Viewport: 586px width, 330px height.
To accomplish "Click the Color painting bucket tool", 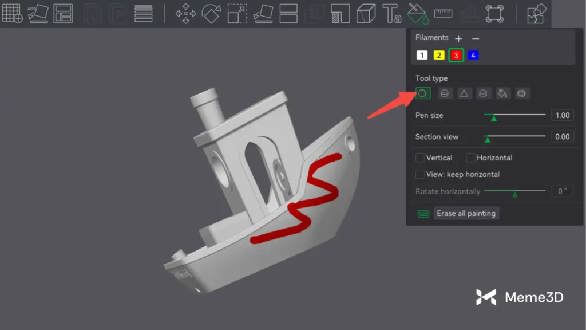I will click(x=417, y=13).
